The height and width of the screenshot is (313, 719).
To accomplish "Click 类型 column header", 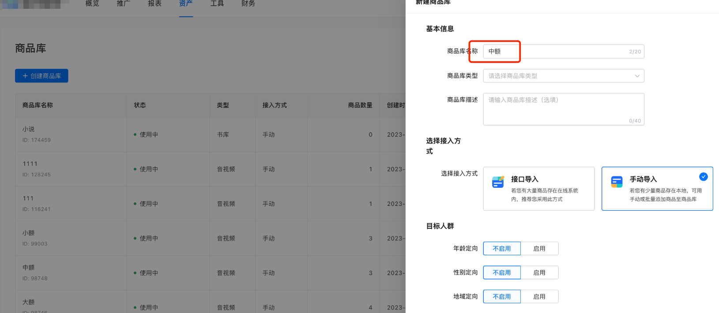I will pyautogui.click(x=223, y=105).
